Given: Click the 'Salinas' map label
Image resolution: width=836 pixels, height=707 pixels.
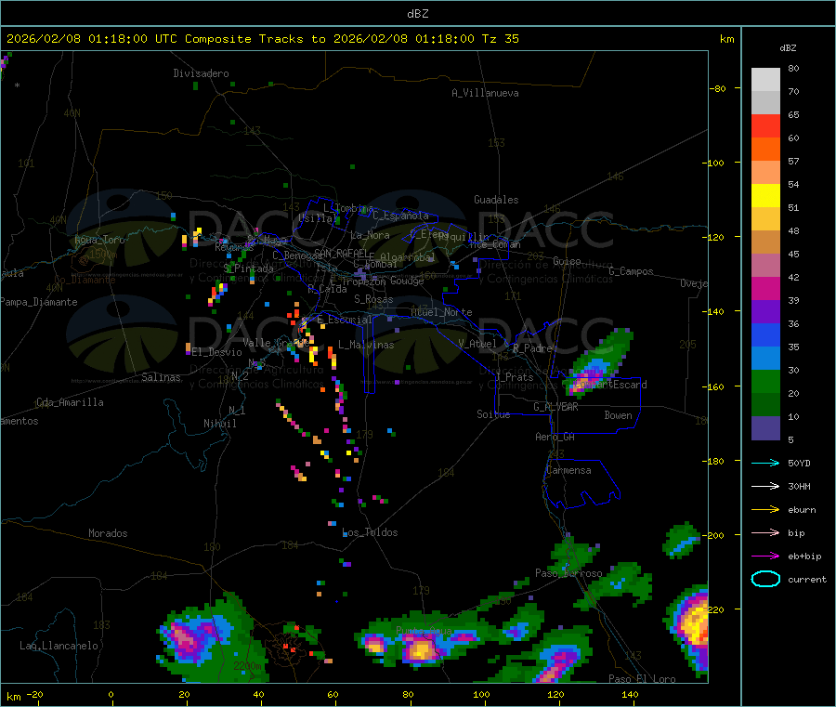Looking at the screenshot, I should click(x=161, y=377).
